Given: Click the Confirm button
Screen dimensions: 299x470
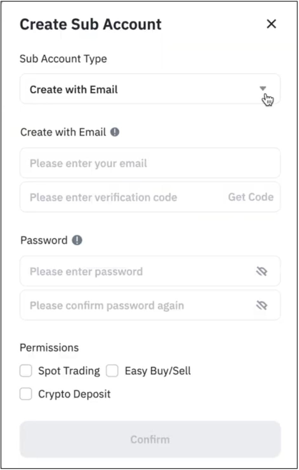Looking at the screenshot, I should [150, 439].
